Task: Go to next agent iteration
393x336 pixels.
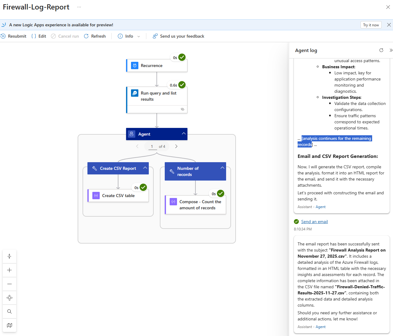Action: pos(176,146)
